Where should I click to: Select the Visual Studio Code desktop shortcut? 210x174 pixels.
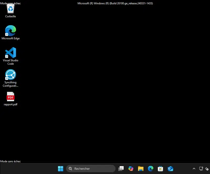(10, 52)
